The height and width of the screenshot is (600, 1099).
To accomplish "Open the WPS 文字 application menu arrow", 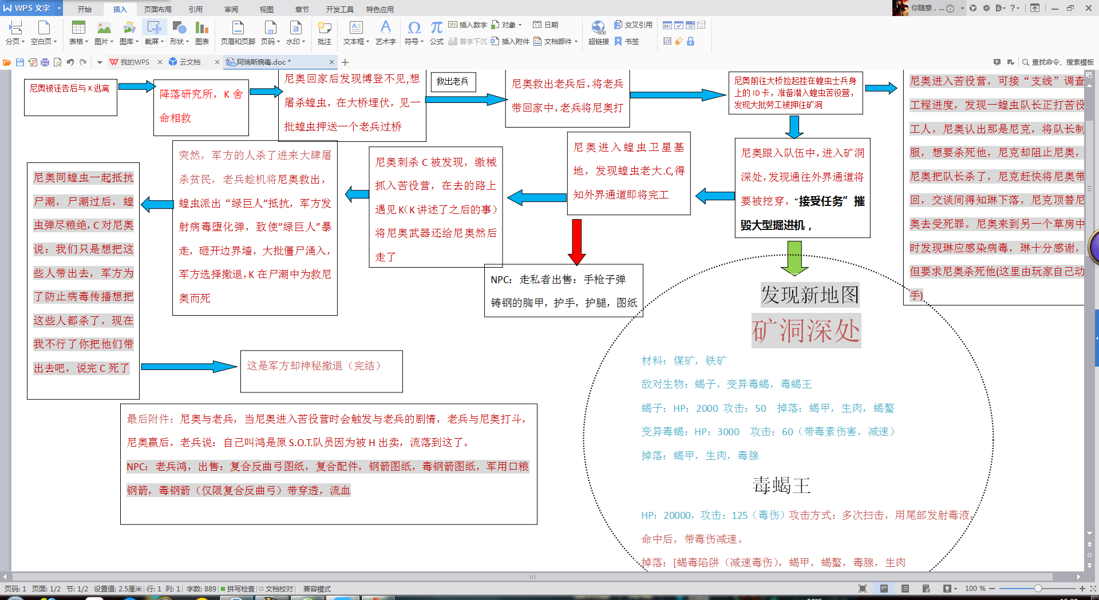I will tap(58, 8).
